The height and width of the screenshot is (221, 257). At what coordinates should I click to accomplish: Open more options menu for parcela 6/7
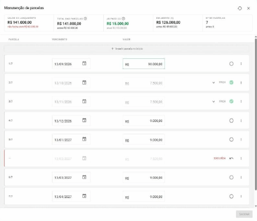pyautogui.click(x=241, y=178)
